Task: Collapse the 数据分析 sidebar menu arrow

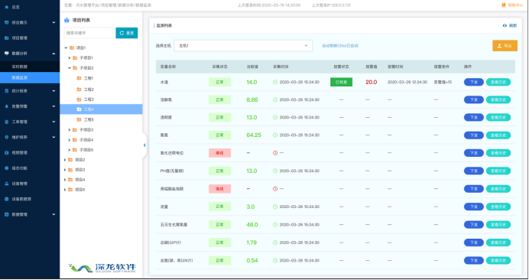Action: coord(54,54)
